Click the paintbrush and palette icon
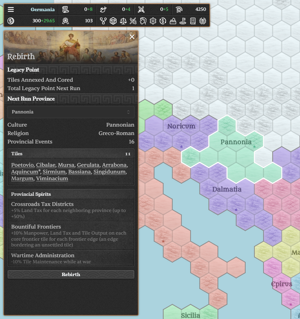Image resolution: width=300 pixels, height=319 pixels. click(133, 21)
